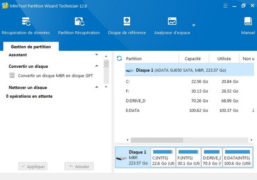This screenshot has height=180, width=257.
Task: Click horizontal scrollbar right arrow
Action: coord(251,140)
